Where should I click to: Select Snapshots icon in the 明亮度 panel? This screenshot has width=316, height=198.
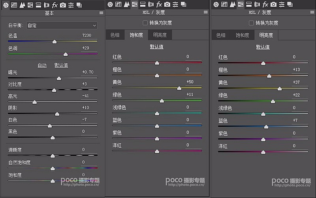[x=290, y=4]
